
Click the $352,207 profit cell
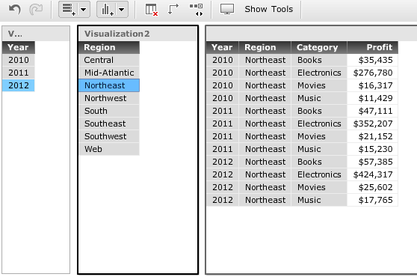point(373,124)
